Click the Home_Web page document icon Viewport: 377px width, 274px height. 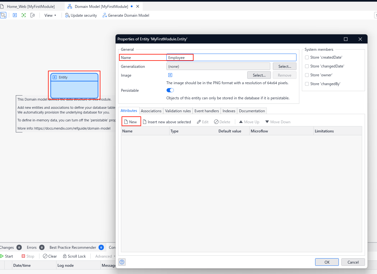pyautogui.click(x=2, y=7)
